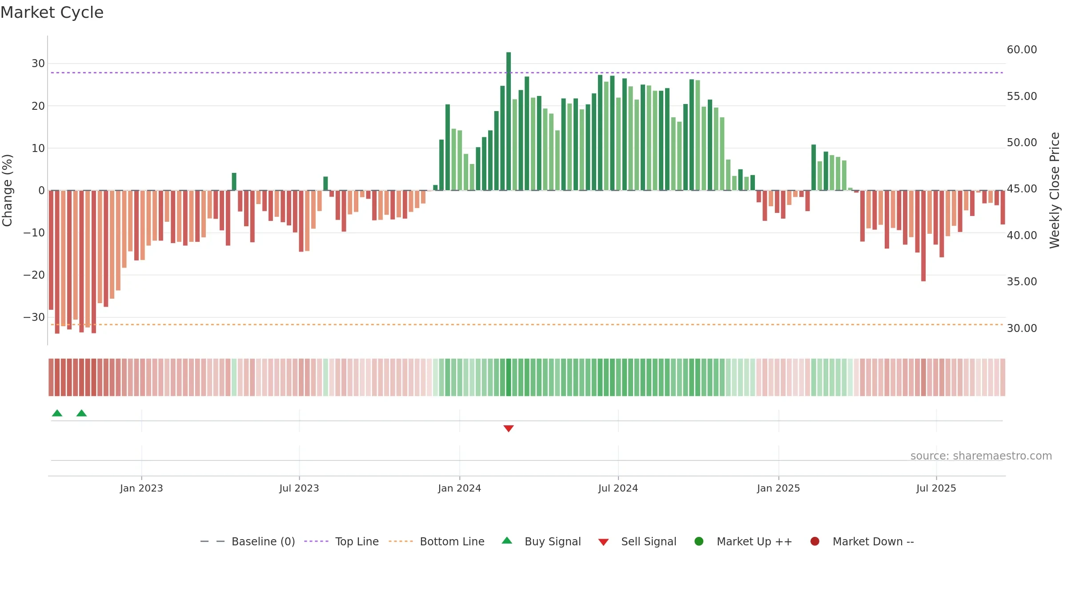Click the Jul 2023 axis label
The image size is (1067, 600).
click(x=299, y=488)
